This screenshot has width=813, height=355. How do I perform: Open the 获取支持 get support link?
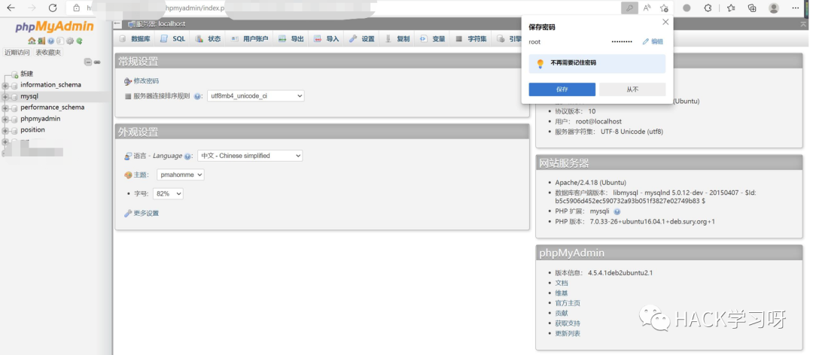(568, 323)
